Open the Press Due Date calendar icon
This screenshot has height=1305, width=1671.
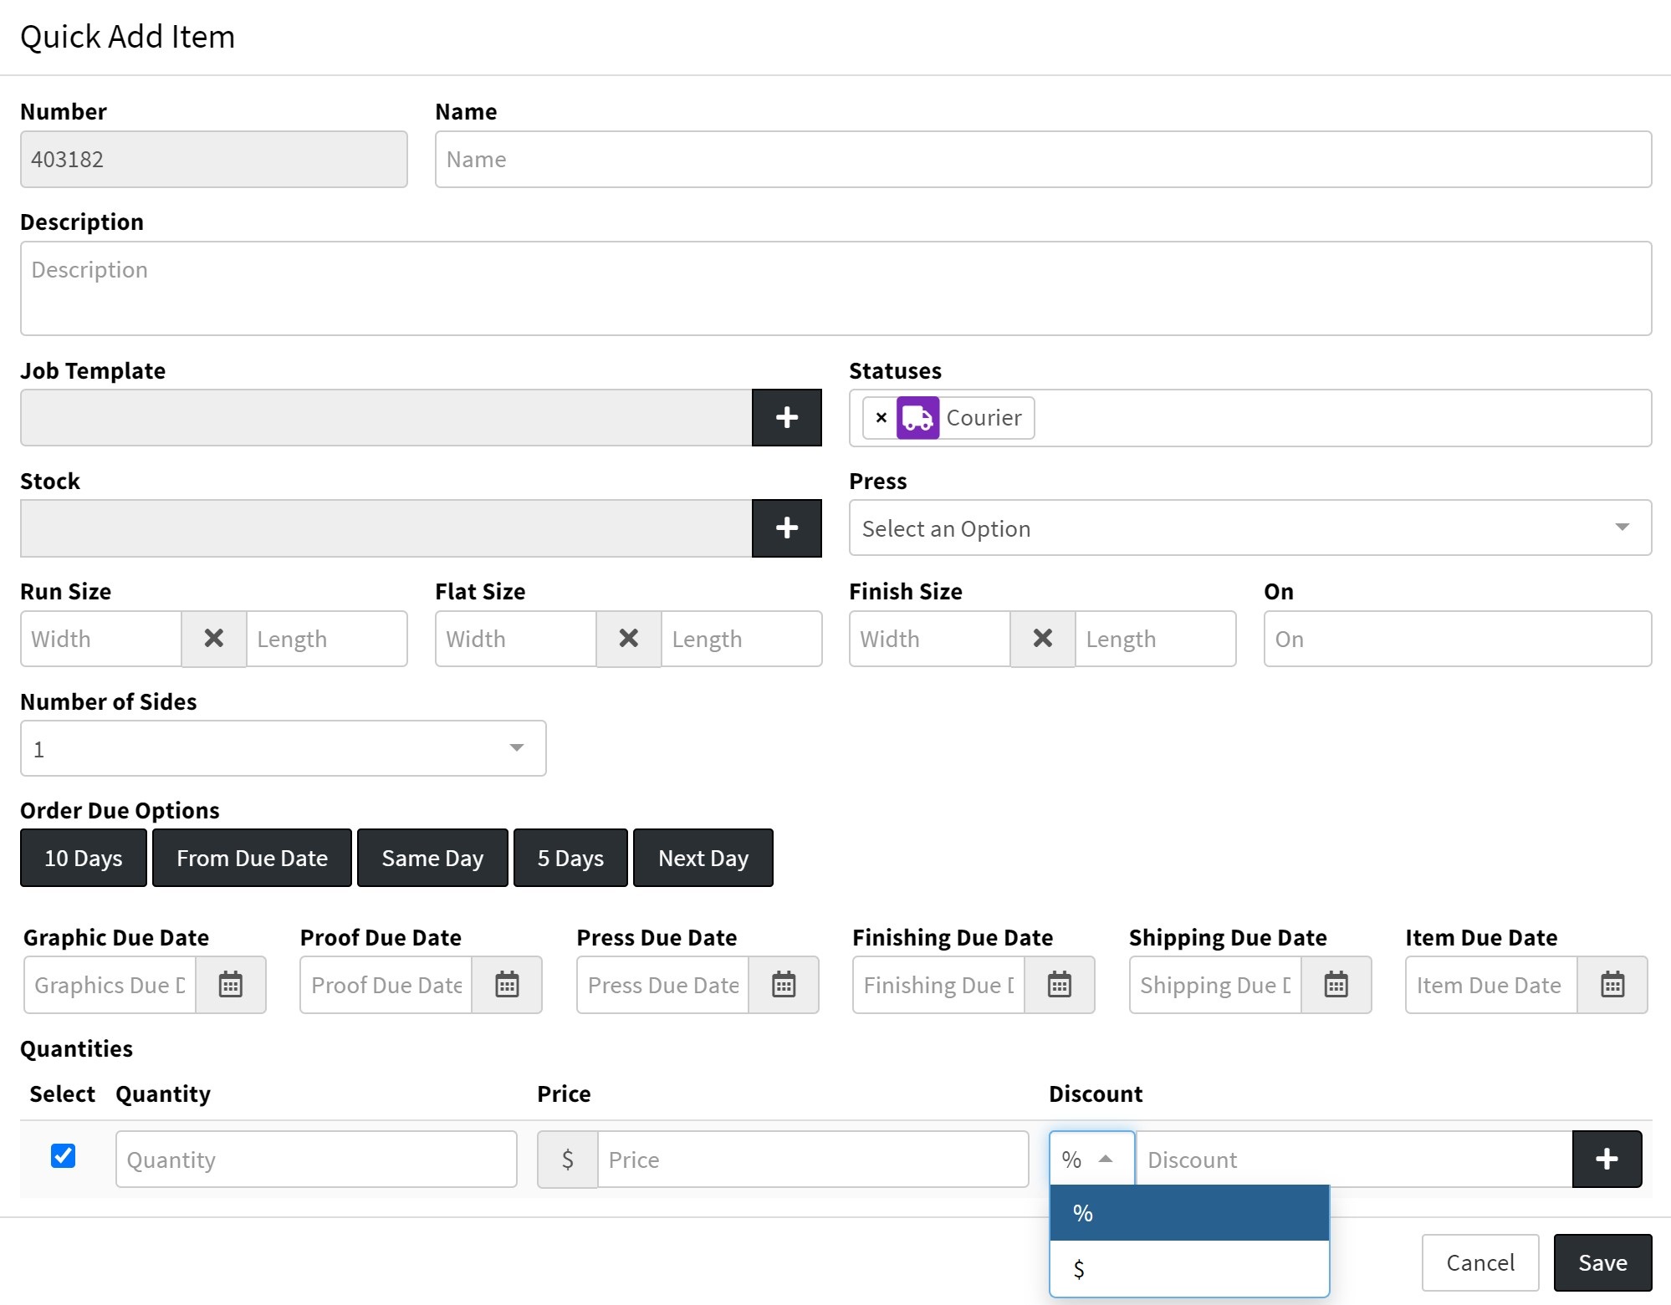pos(783,985)
